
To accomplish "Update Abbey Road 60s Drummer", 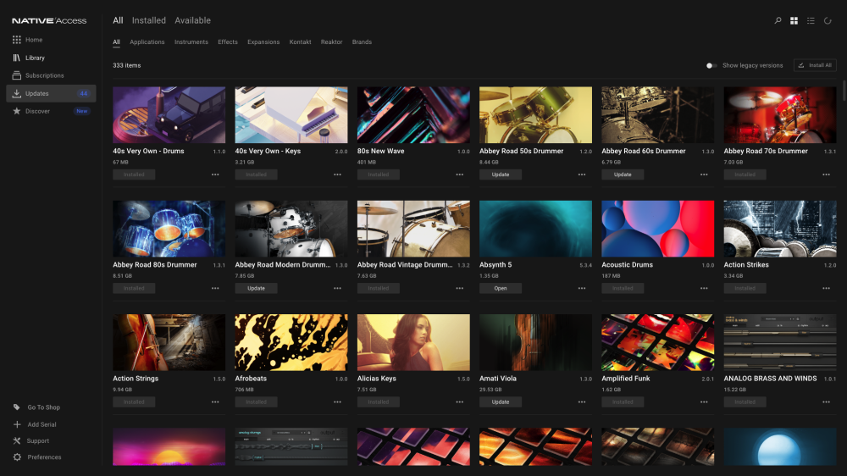I will [623, 174].
